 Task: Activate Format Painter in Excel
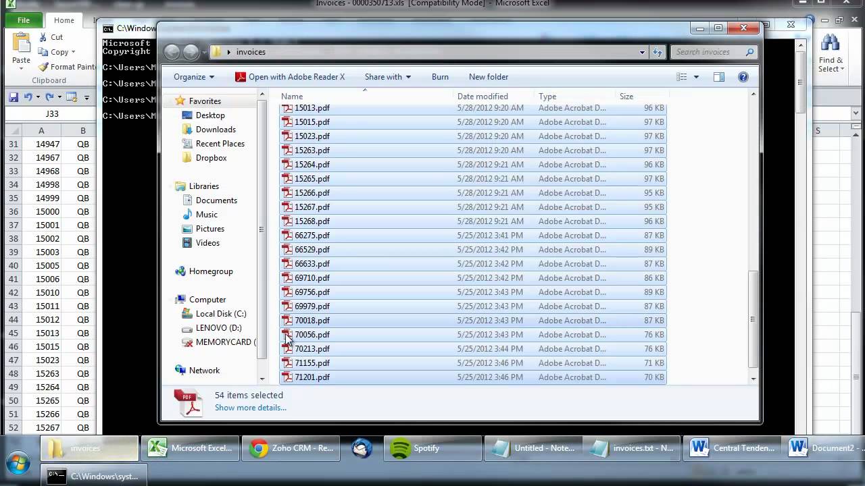(67, 67)
